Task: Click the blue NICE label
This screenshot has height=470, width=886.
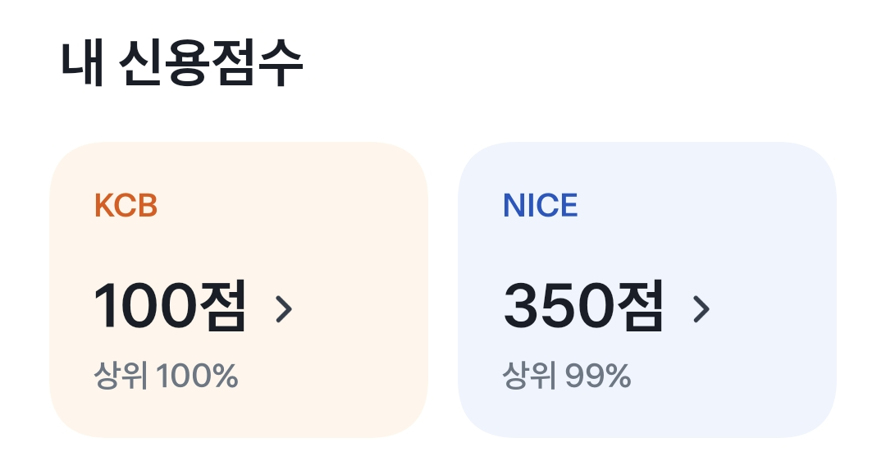Action: (x=540, y=206)
